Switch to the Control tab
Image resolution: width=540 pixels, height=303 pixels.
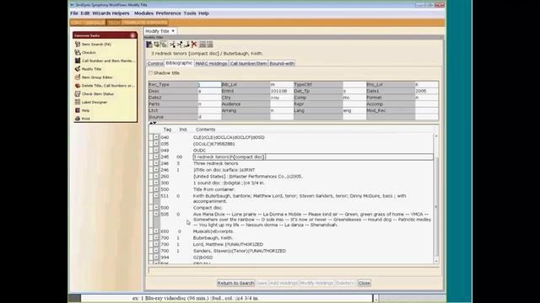click(x=155, y=64)
